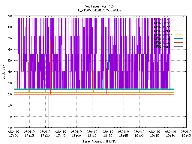The image size is (192, 144).
Task: Click the x-axis time label 19:30
Action: 170,136
